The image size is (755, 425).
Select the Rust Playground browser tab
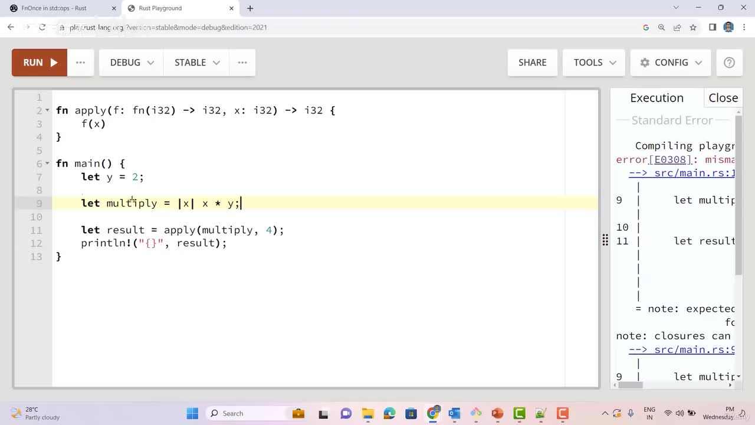click(177, 8)
